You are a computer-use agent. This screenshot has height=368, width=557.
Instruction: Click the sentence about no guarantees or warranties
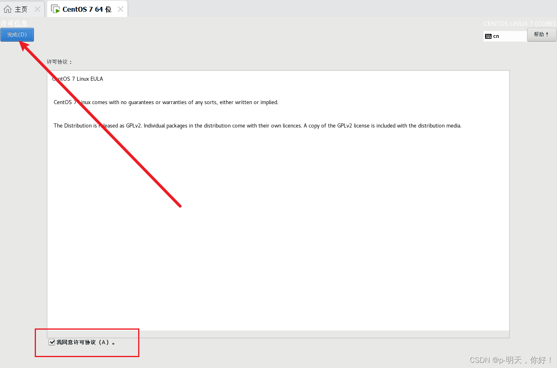166,102
